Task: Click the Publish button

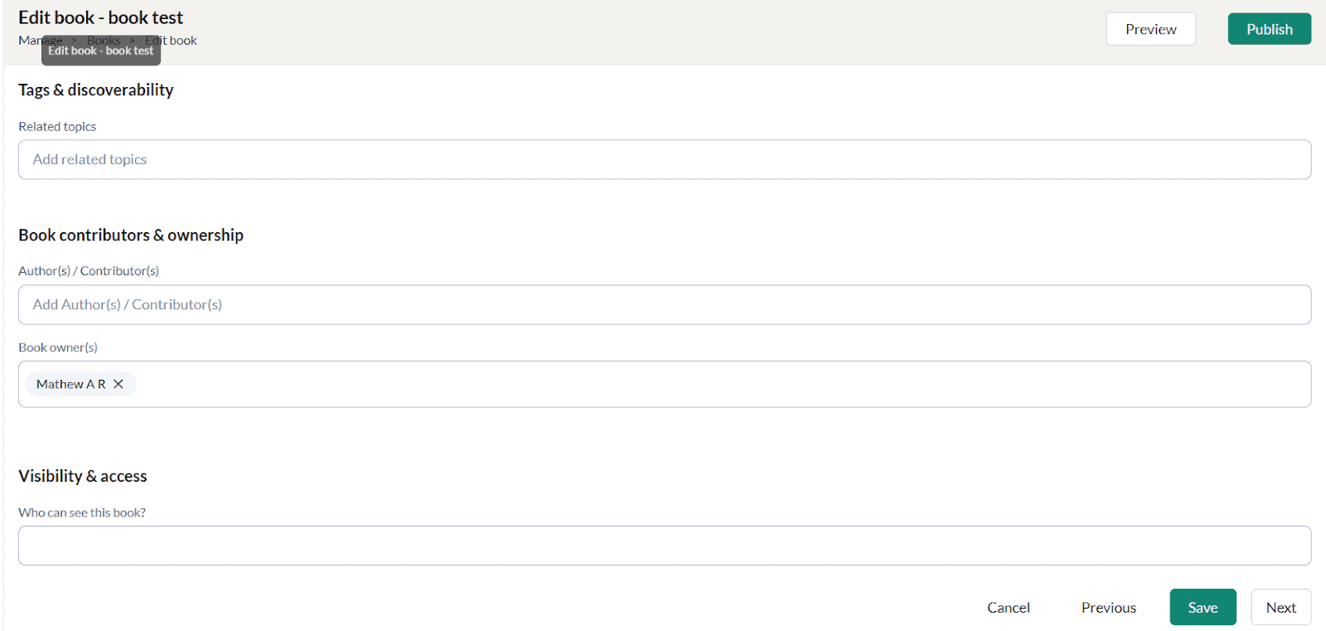Action: tap(1269, 29)
